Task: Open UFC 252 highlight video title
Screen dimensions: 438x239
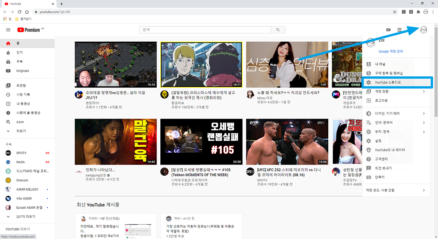Action: (289, 173)
